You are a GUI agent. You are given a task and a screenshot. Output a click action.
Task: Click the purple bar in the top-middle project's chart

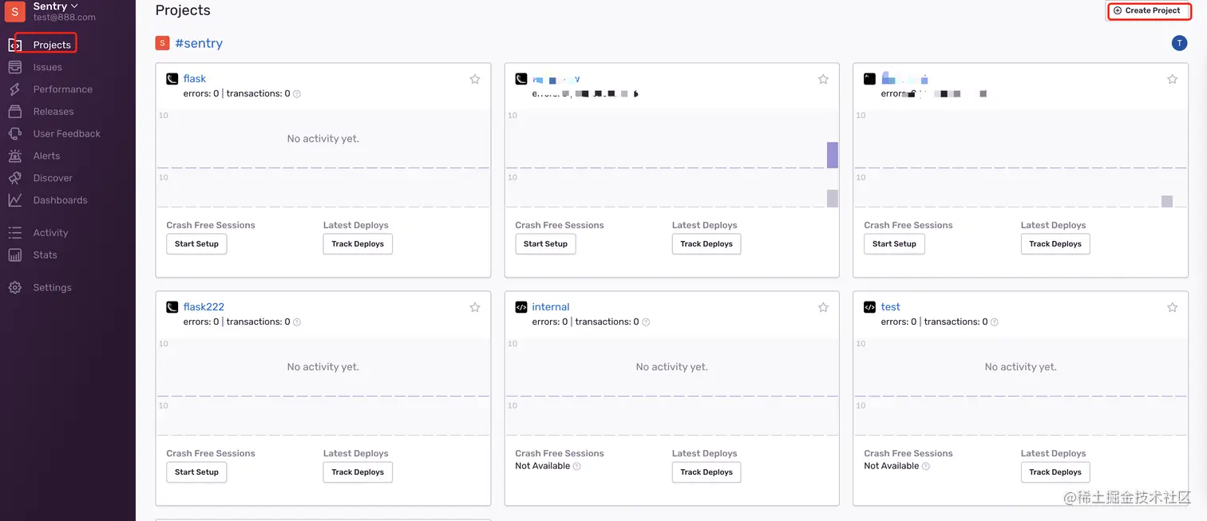click(833, 155)
